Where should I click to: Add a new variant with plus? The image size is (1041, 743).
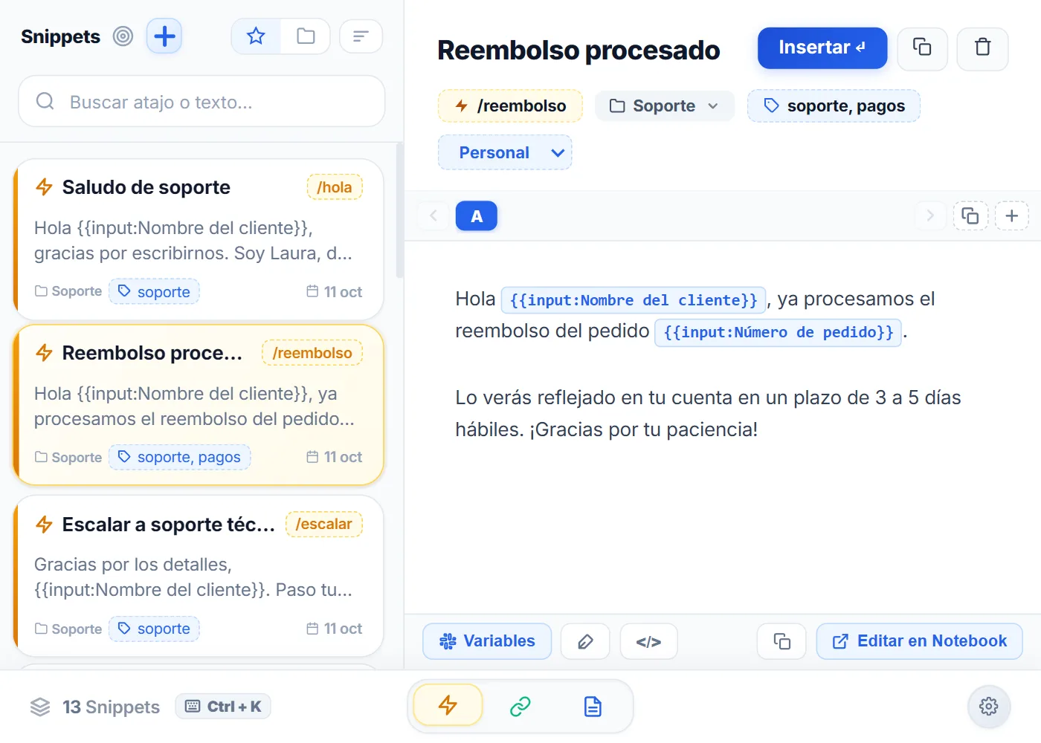1011,215
